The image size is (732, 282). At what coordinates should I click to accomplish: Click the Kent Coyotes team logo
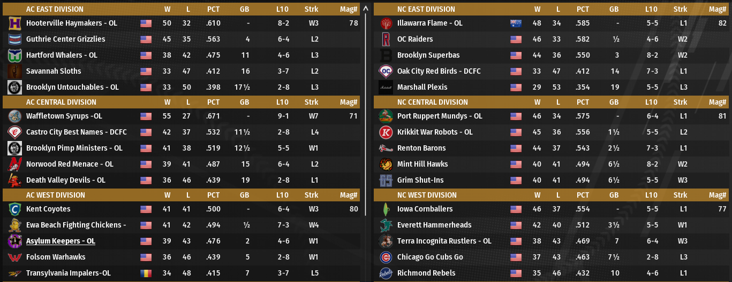point(14,209)
